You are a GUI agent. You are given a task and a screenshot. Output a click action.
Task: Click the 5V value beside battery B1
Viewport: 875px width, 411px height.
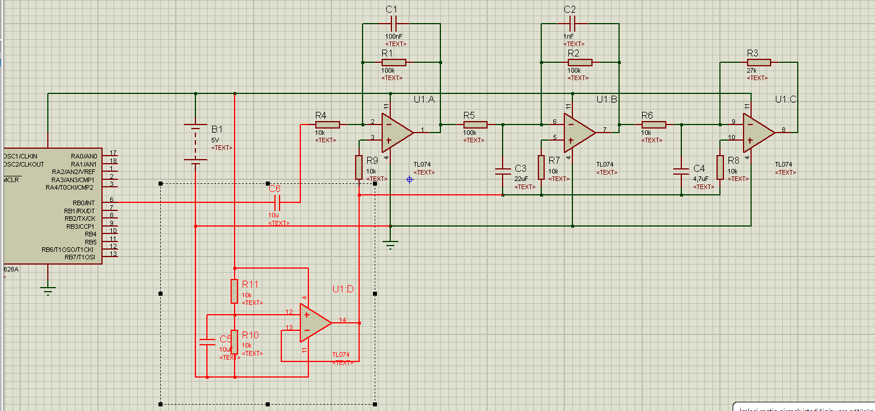click(x=215, y=140)
